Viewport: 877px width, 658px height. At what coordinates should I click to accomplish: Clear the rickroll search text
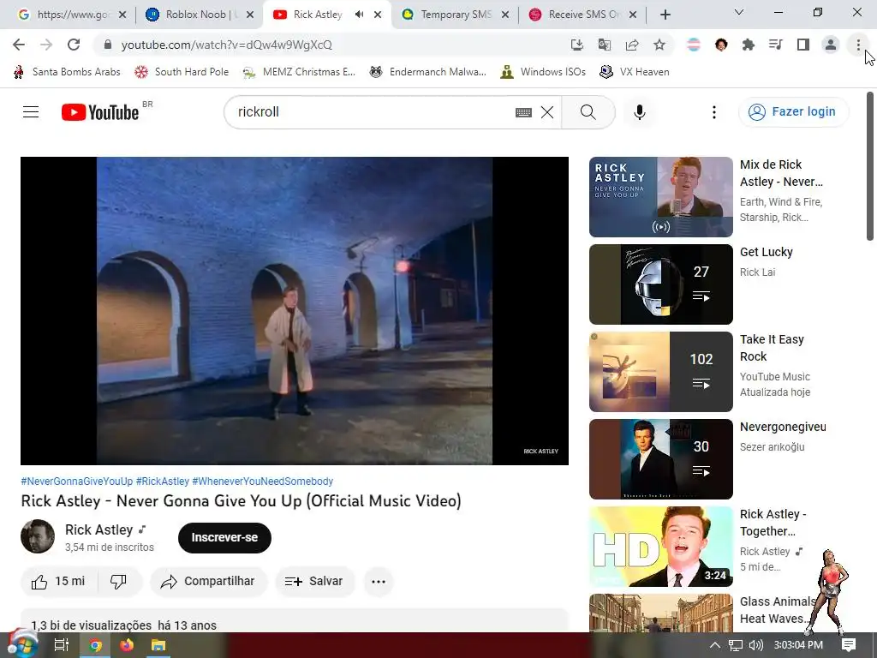coord(547,112)
